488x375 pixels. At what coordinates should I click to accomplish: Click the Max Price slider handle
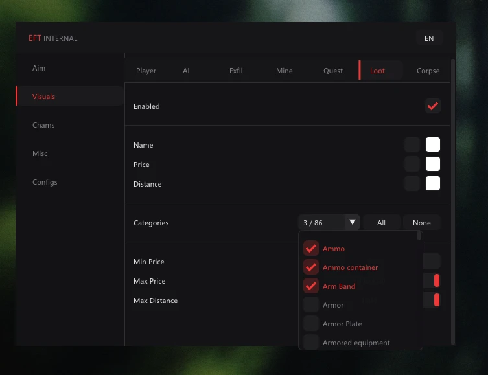[x=437, y=281]
